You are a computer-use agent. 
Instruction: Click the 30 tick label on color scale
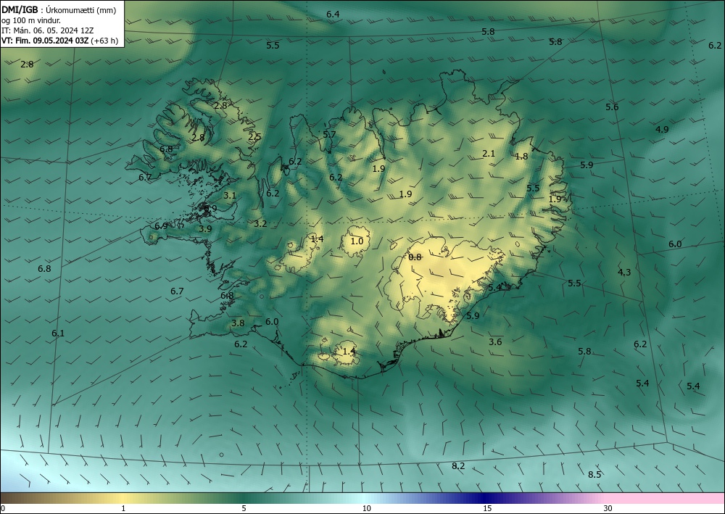[x=608, y=508]
